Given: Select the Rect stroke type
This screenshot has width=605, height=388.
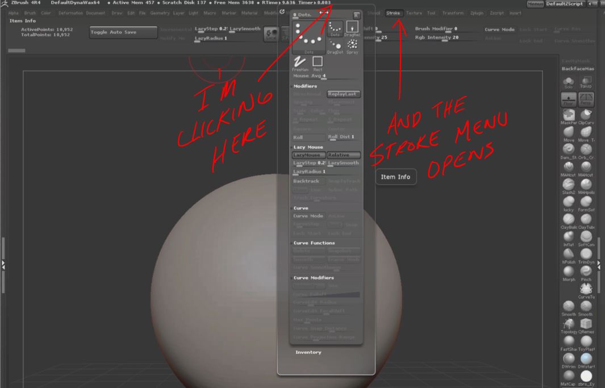Looking at the screenshot, I should click(318, 64).
